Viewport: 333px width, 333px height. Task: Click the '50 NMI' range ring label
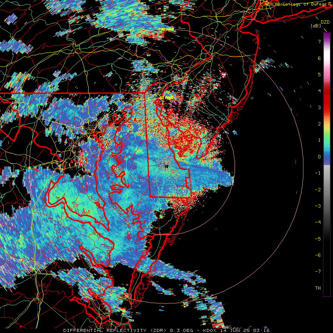tap(166, 98)
